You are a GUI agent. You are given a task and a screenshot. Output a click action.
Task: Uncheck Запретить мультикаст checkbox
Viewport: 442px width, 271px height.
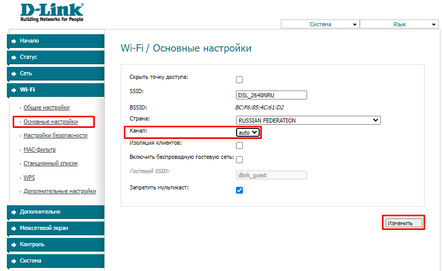click(x=239, y=190)
